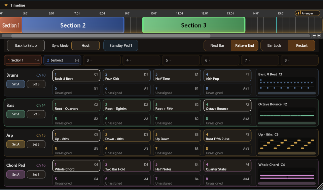Trigger Bass pad Octave Bounce
Image resolution: width=323 pixels, height=190 pixels.
pyautogui.click(x=227, y=106)
